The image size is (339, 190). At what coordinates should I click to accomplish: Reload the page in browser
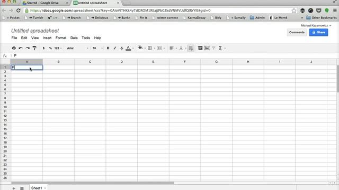tap(19, 11)
